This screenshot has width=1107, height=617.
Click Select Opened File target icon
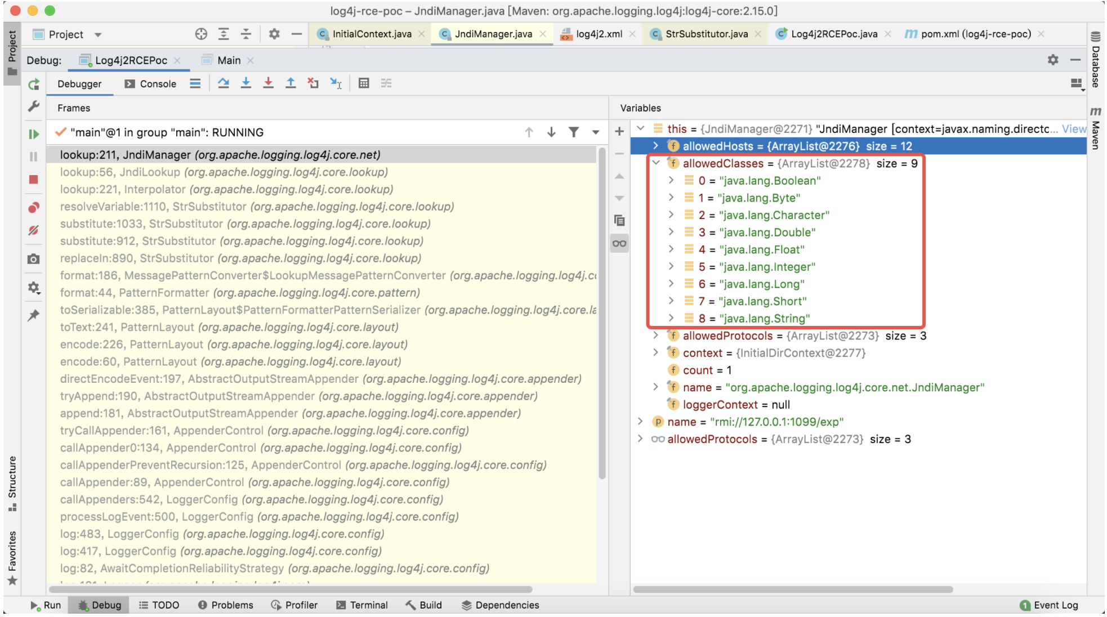tap(201, 34)
